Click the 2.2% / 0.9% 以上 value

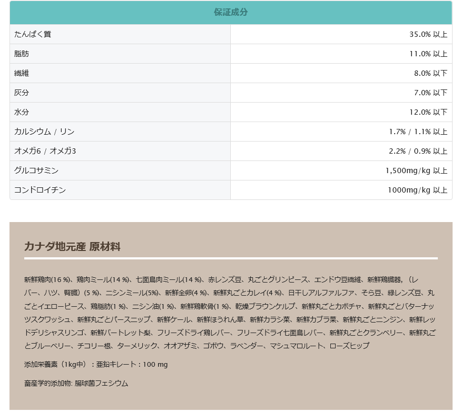(x=418, y=151)
